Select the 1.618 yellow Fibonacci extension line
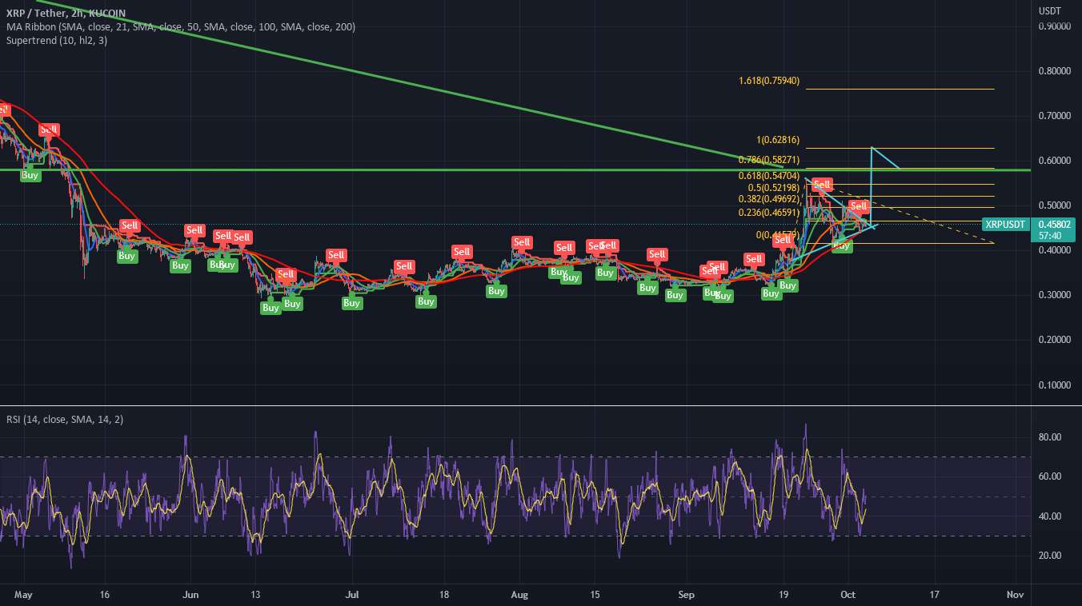The height and width of the screenshot is (606, 1082). [x=900, y=89]
